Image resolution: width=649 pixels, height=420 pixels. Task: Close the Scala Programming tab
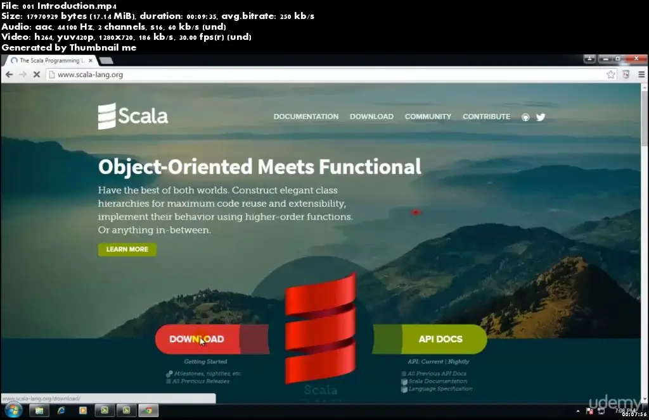(91, 60)
